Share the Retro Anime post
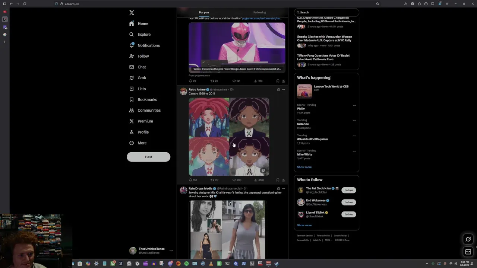 pos(283,180)
